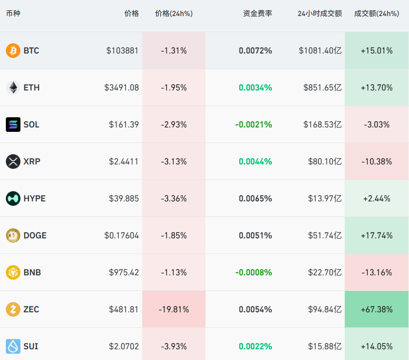Select the ETH Ethereum logo icon
The height and width of the screenshot is (360, 409).
(x=13, y=88)
